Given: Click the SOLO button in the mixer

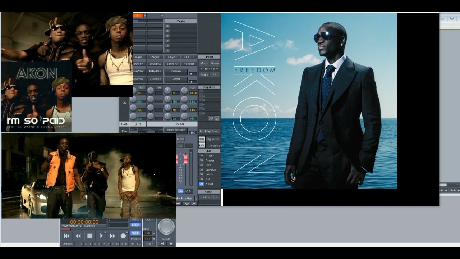Looking at the screenshot, I should (x=202, y=139).
